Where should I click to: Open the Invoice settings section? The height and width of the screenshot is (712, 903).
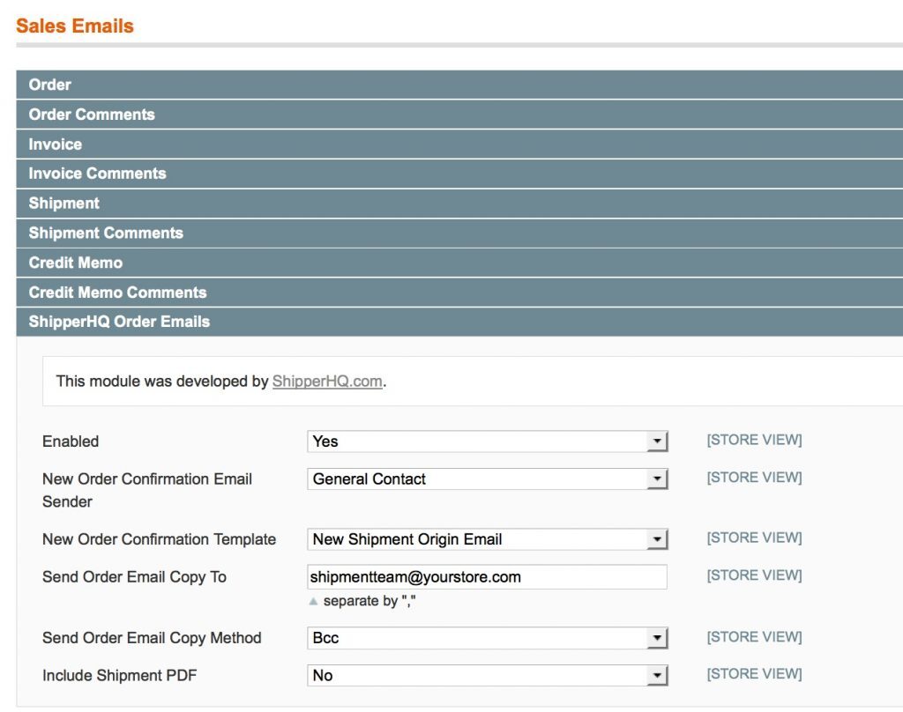pyautogui.click(x=56, y=145)
